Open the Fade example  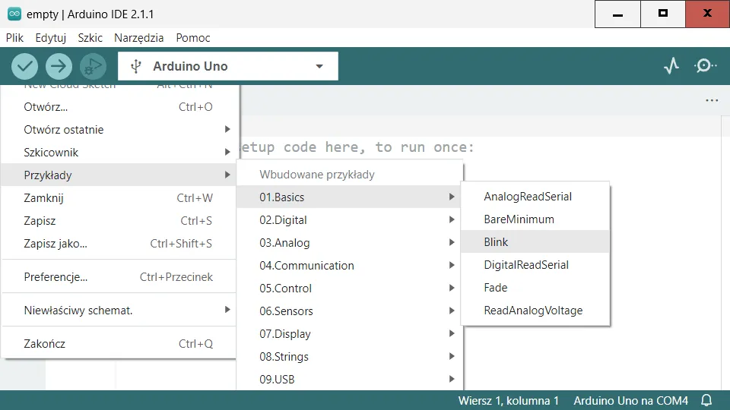pyautogui.click(x=535, y=288)
